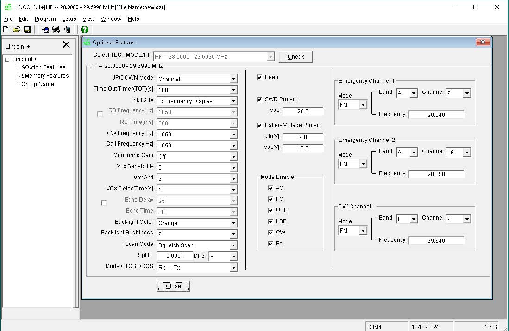Uncheck AM mode enable

(x=270, y=188)
